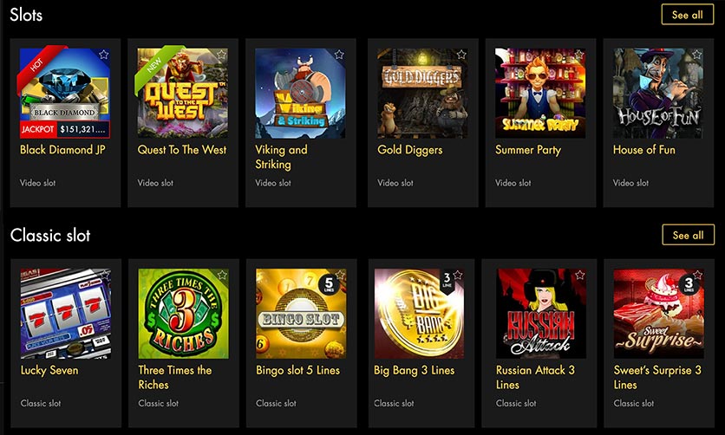Screen dimensions: 725x435
Task: See all games in Slots section
Action: pyautogui.click(x=688, y=15)
